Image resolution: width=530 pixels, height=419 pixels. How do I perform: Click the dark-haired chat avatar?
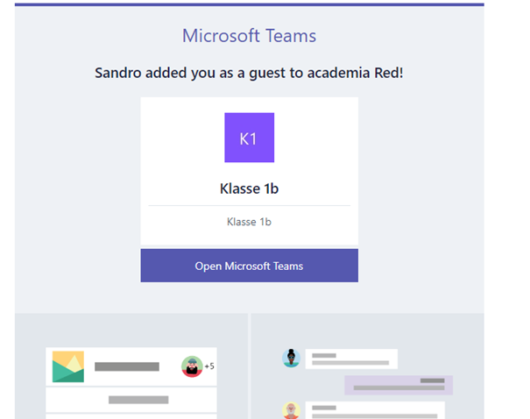pyautogui.click(x=292, y=358)
